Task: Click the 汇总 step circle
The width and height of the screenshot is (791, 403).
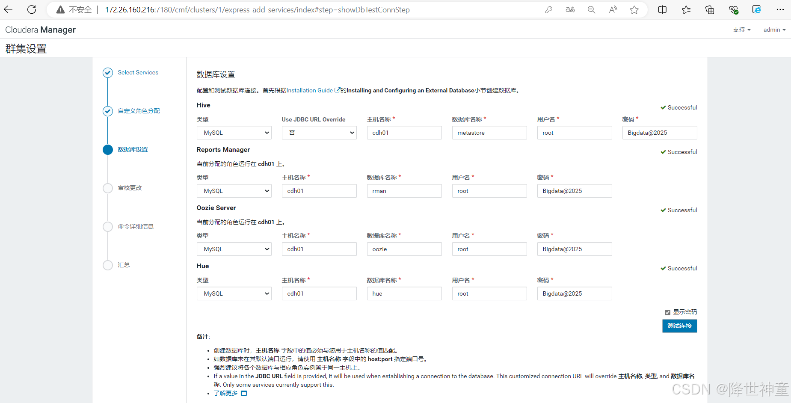Action: click(108, 265)
